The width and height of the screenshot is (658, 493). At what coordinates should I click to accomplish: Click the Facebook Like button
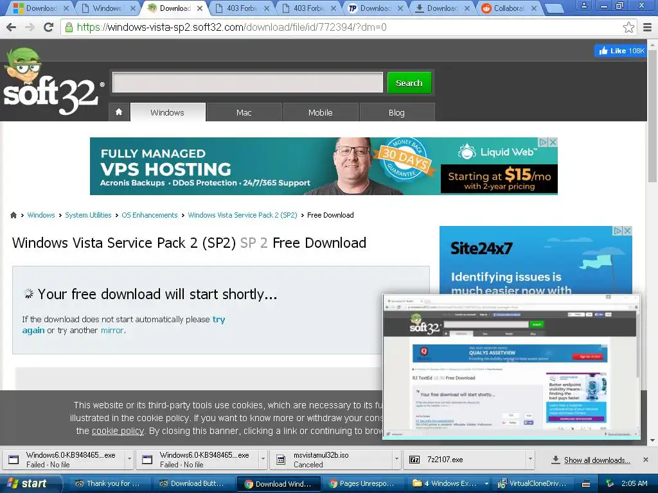click(x=621, y=51)
